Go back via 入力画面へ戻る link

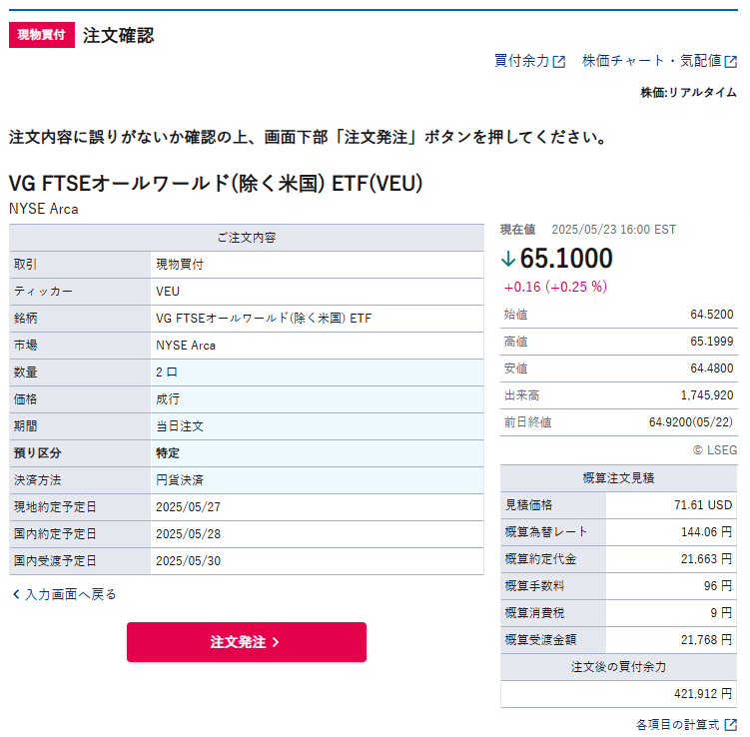(x=70, y=594)
